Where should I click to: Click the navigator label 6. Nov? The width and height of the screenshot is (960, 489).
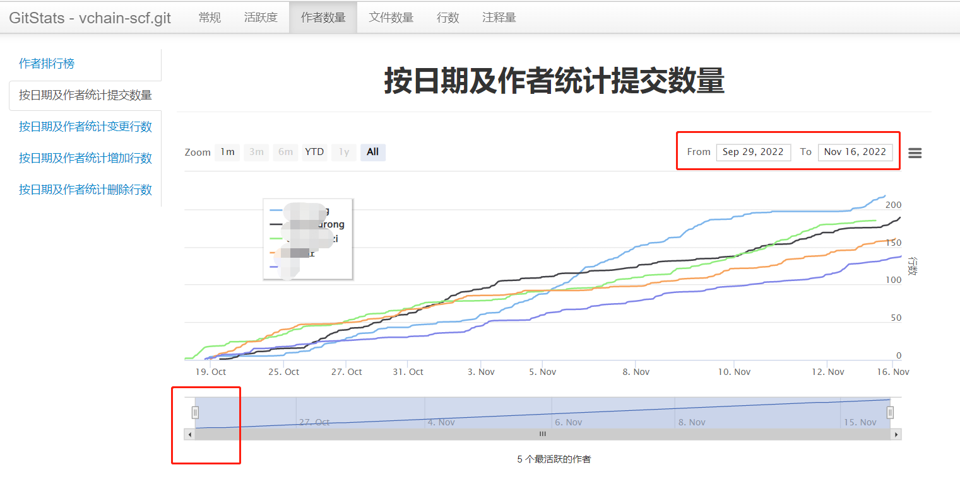point(568,422)
